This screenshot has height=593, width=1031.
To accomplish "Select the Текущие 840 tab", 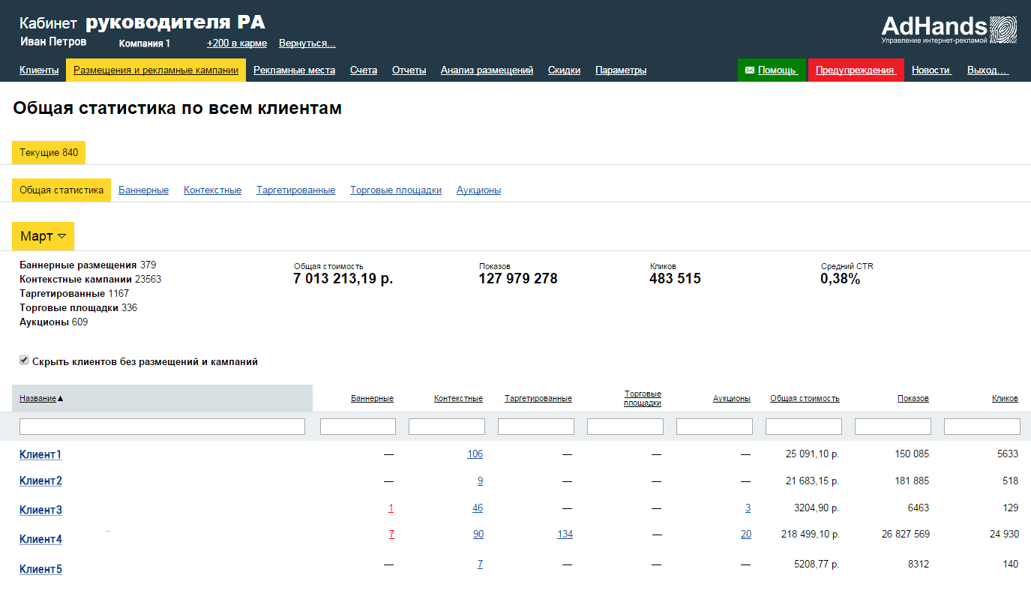I will click(x=49, y=153).
